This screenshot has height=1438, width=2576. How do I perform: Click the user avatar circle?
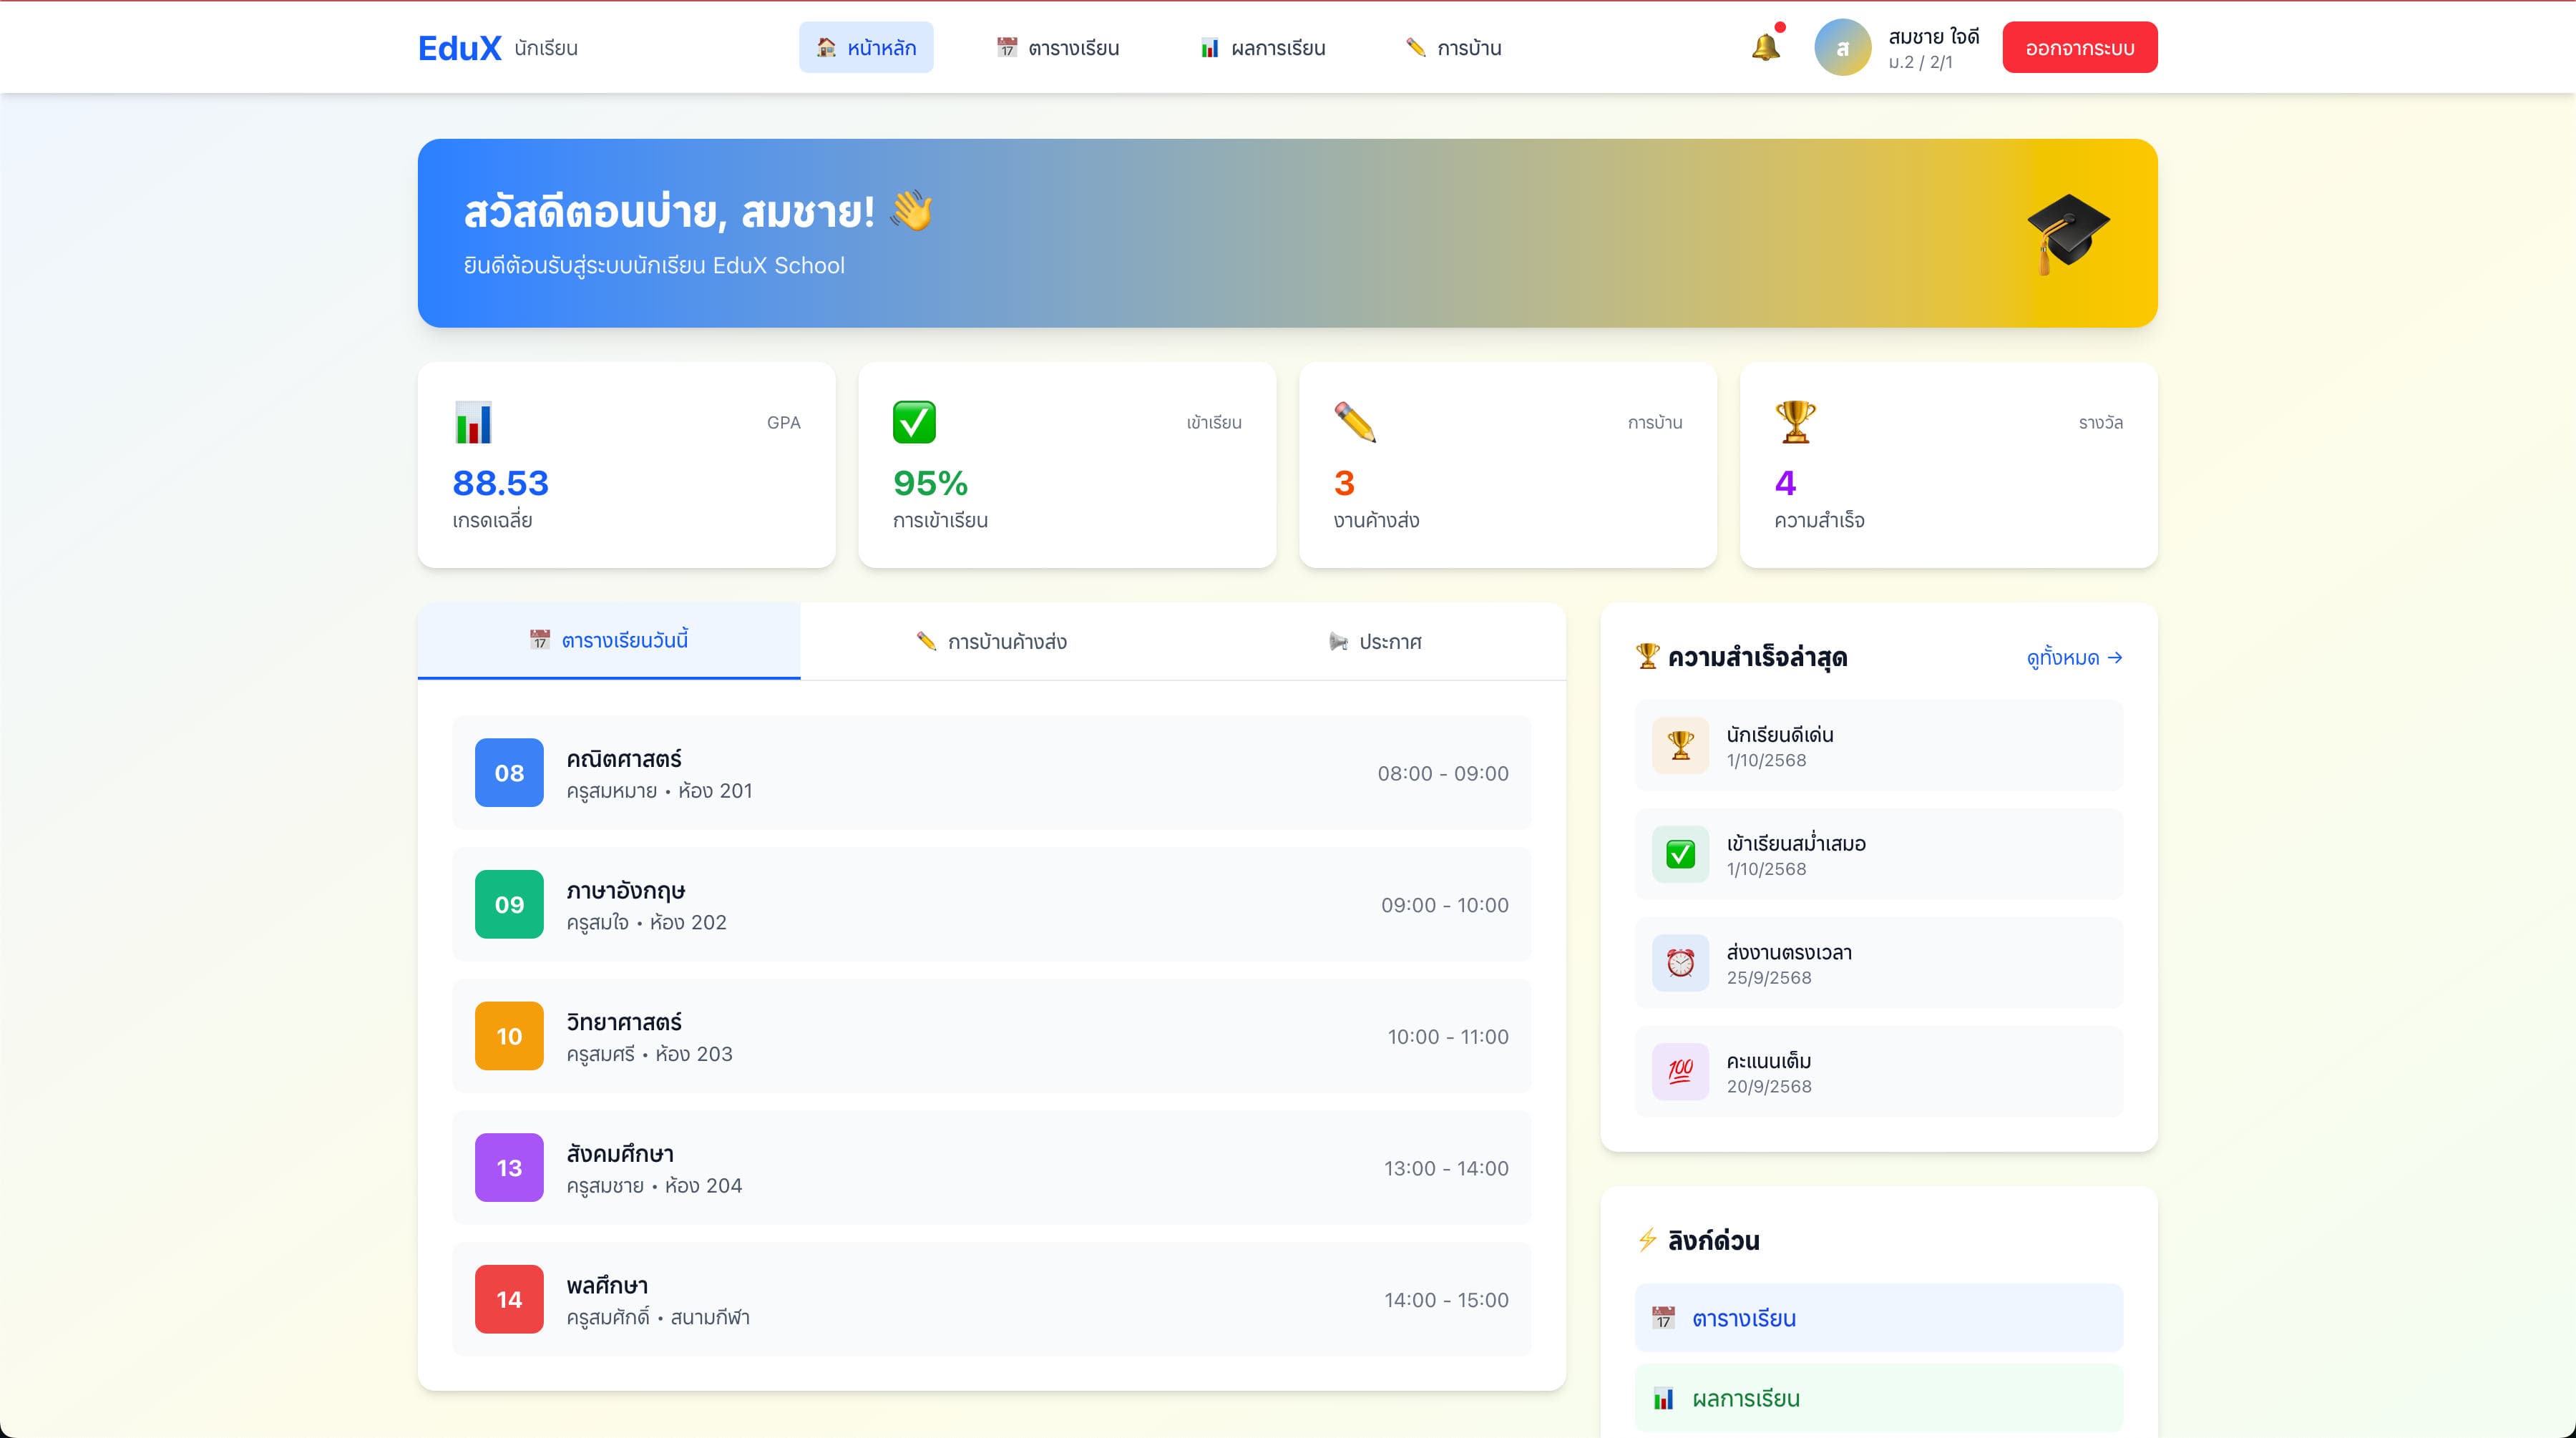tap(1842, 47)
